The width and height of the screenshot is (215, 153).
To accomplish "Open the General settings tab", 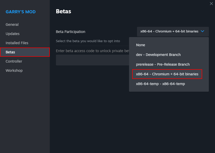I will coord(12,25).
